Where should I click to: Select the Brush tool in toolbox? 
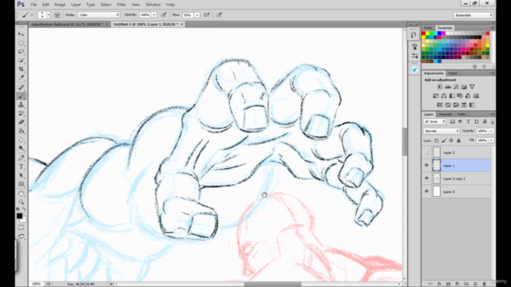point(22,96)
